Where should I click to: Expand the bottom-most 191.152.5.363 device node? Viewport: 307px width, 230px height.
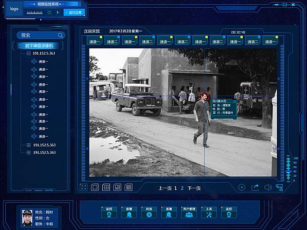coord(28,153)
